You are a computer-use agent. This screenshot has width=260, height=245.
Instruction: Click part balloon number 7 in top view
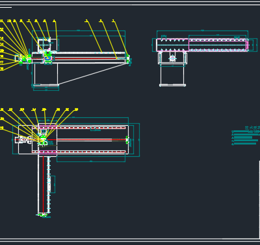(x=29, y=21)
